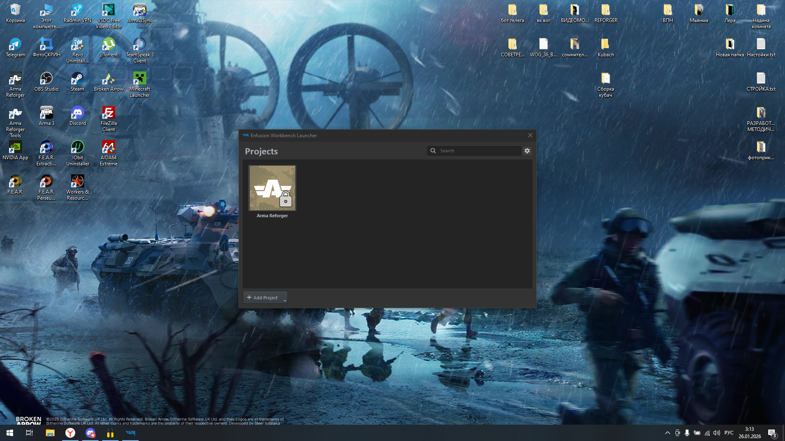Click the Steam desktop icon
The height and width of the screenshot is (441, 785).
click(x=77, y=78)
